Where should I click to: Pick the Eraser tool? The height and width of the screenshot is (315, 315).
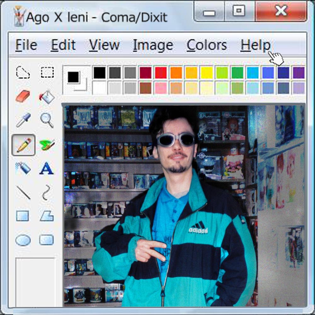[x=23, y=96]
